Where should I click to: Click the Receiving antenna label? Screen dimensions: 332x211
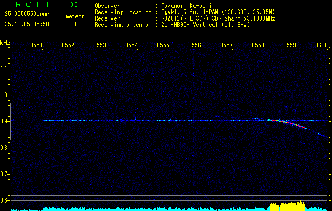(121, 25)
